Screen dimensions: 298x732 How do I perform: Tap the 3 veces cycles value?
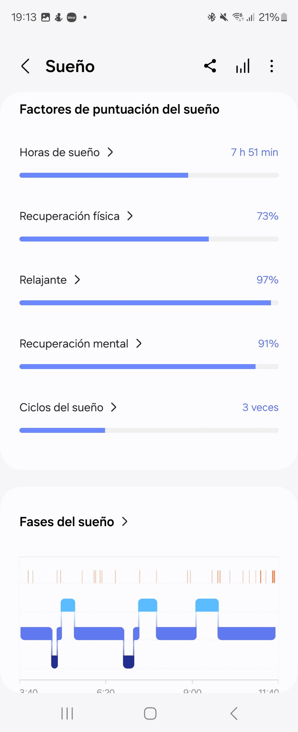coord(260,407)
